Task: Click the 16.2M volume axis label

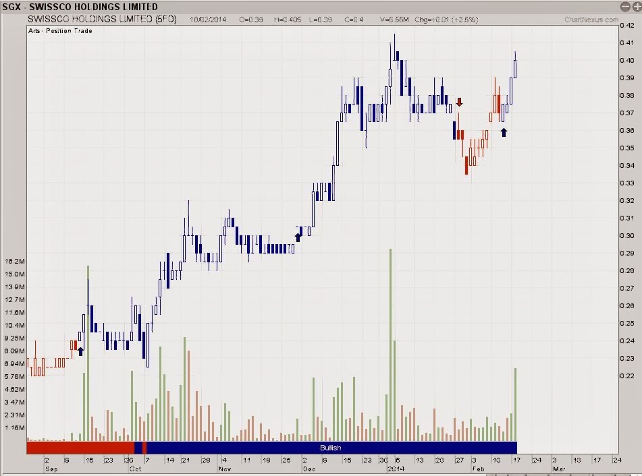Action: tap(15, 262)
